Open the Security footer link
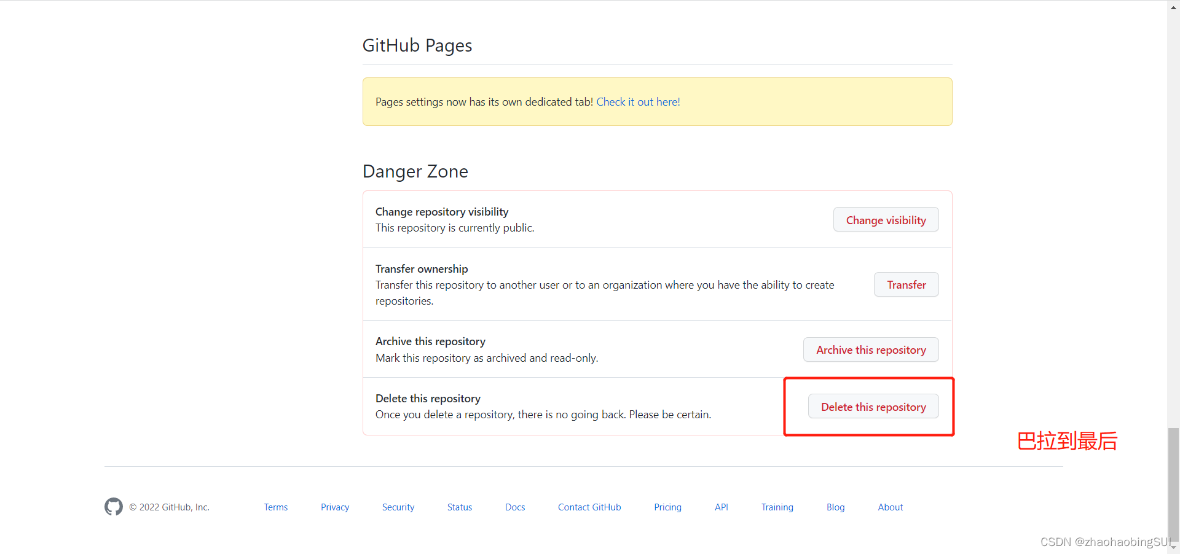 [x=398, y=507]
